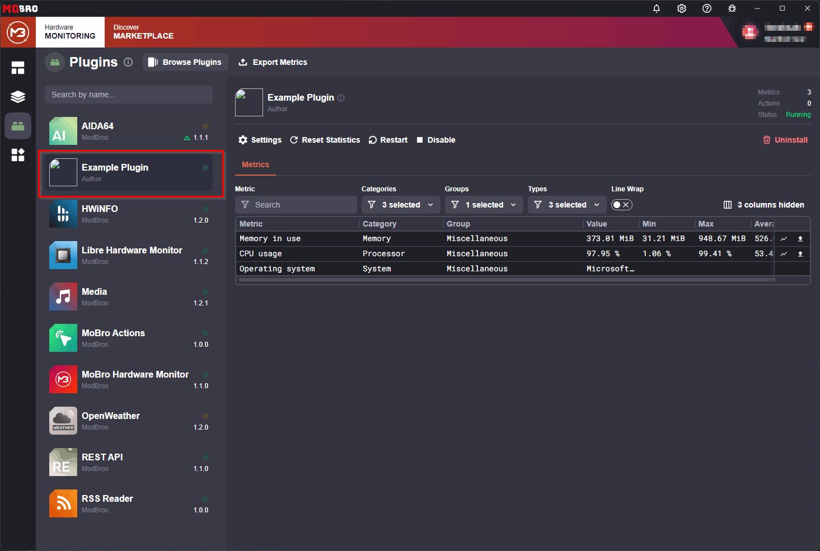The height and width of the screenshot is (551, 820).
Task: Click the Example Plugin thumbnail in detail header
Action: pyautogui.click(x=249, y=102)
